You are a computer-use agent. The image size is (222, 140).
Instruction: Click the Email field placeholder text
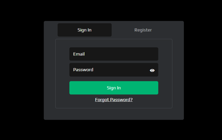79,54
